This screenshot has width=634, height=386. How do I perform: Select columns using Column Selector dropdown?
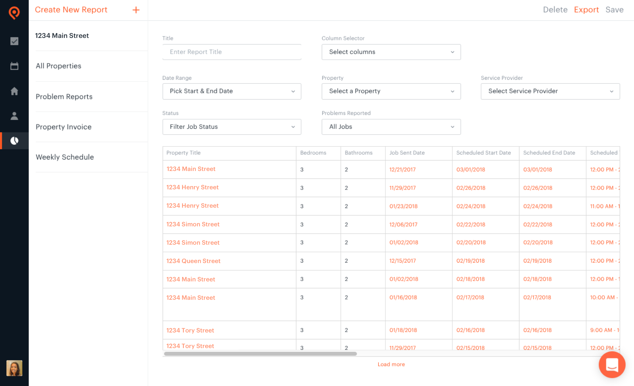(390, 52)
